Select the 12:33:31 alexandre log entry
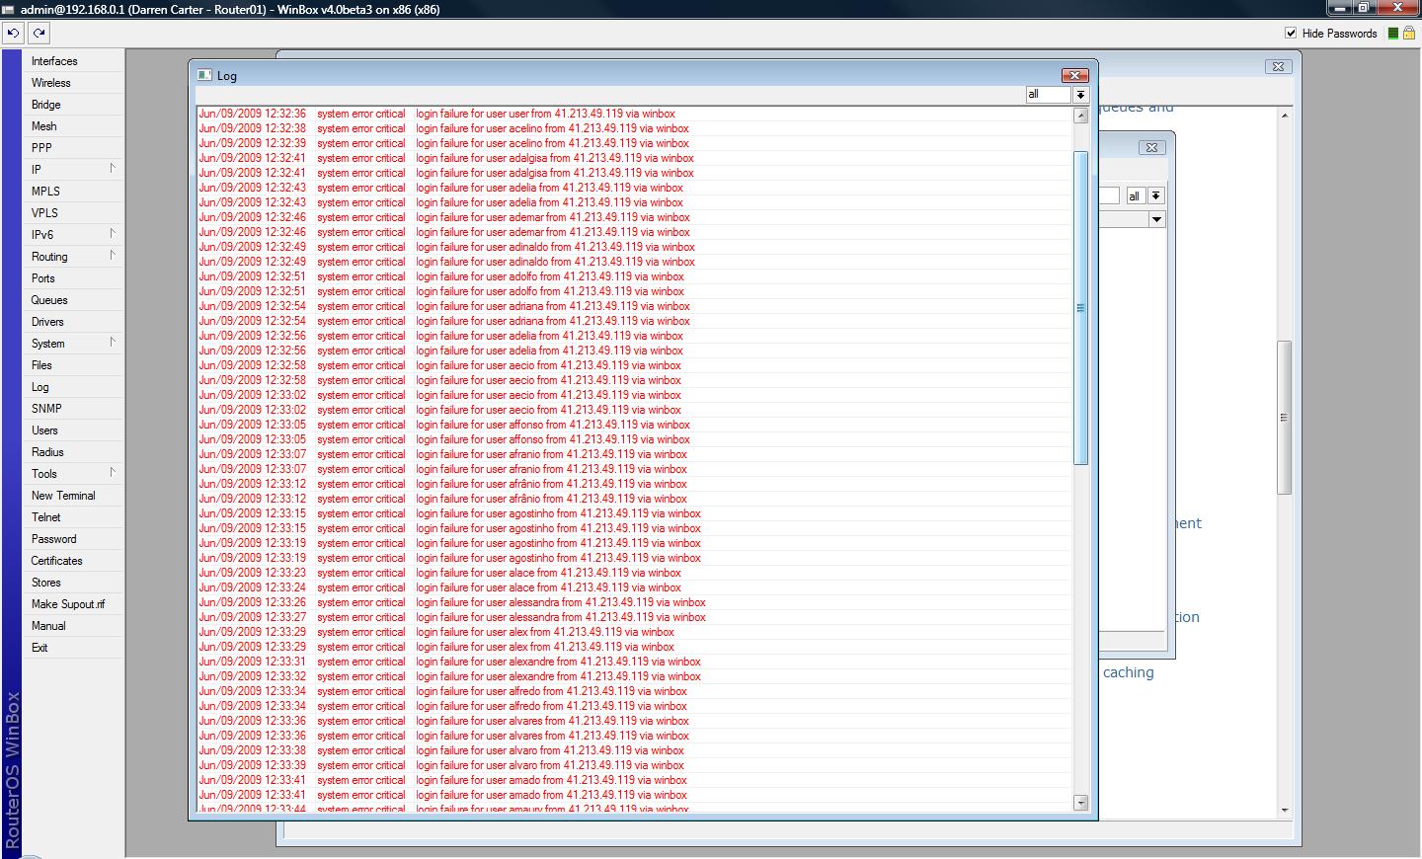Viewport: 1422px width, 859px height. 634,662
